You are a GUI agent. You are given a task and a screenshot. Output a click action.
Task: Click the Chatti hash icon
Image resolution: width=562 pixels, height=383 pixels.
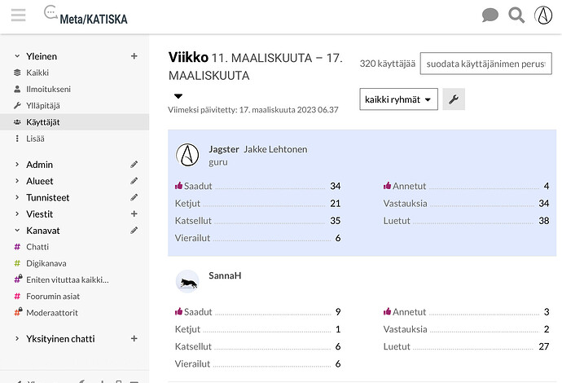17,247
